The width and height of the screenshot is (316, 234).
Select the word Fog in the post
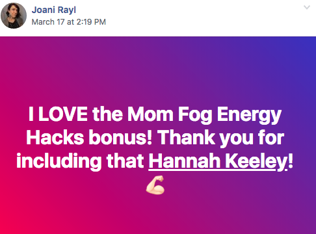coord(195,115)
